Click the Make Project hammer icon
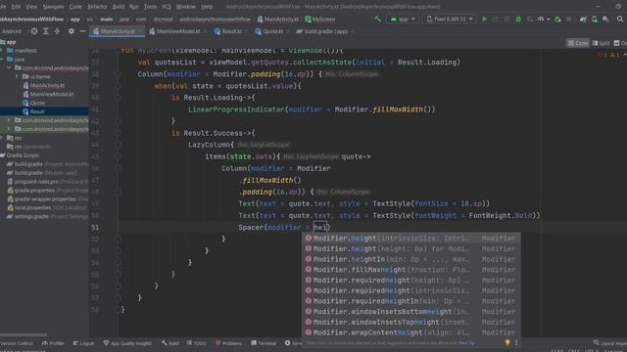The image size is (627, 352). pos(377,19)
